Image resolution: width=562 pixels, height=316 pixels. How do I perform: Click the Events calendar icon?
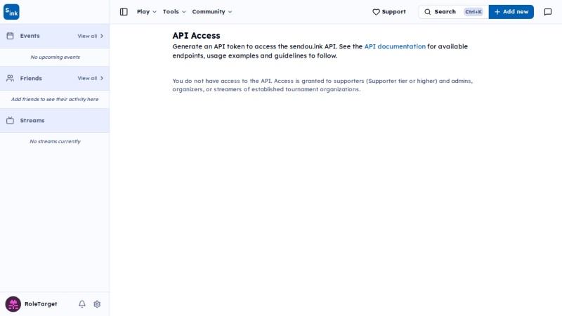click(x=10, y=36)
